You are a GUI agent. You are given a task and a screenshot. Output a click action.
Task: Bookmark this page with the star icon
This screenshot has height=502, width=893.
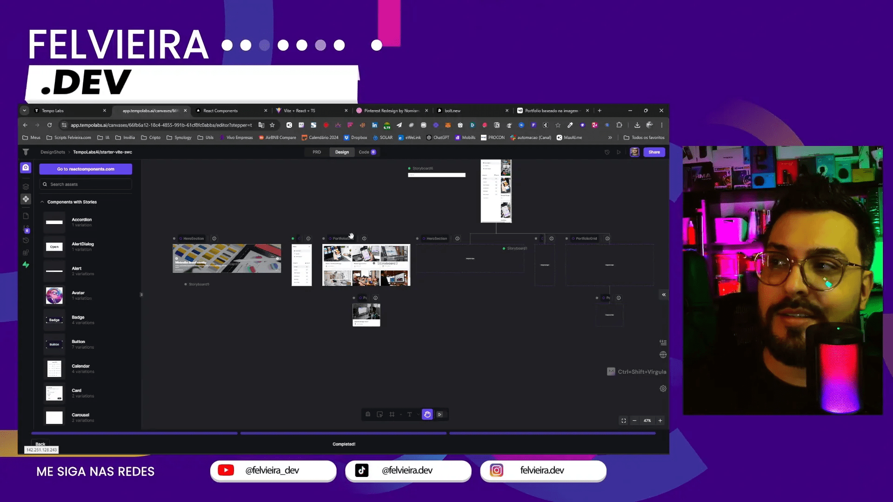(272, 125)
